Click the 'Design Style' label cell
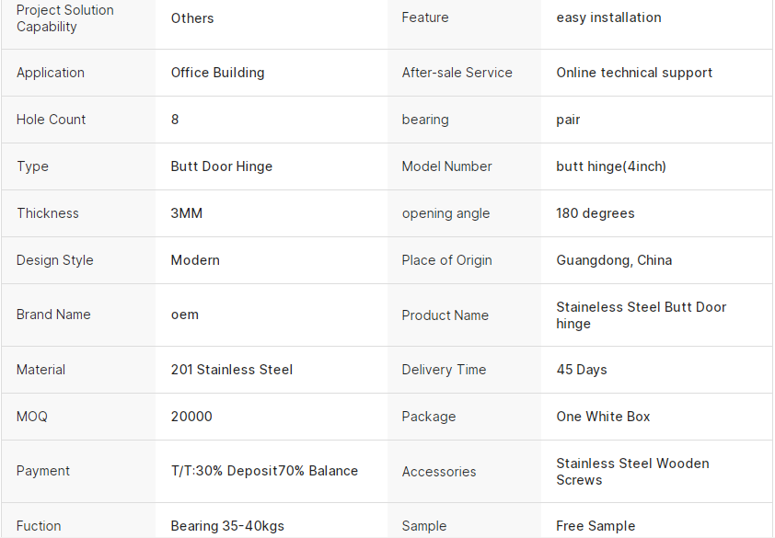775x538 pixels. (54, 260)
